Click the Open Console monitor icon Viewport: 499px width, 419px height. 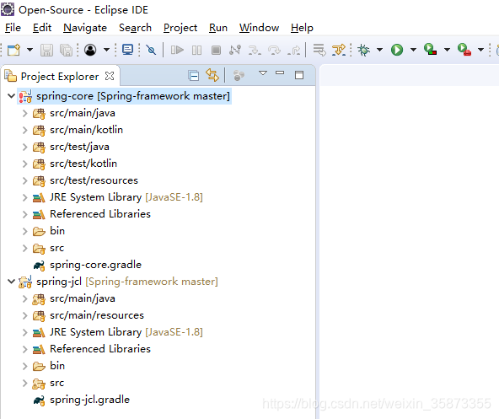tap(127, 50)
